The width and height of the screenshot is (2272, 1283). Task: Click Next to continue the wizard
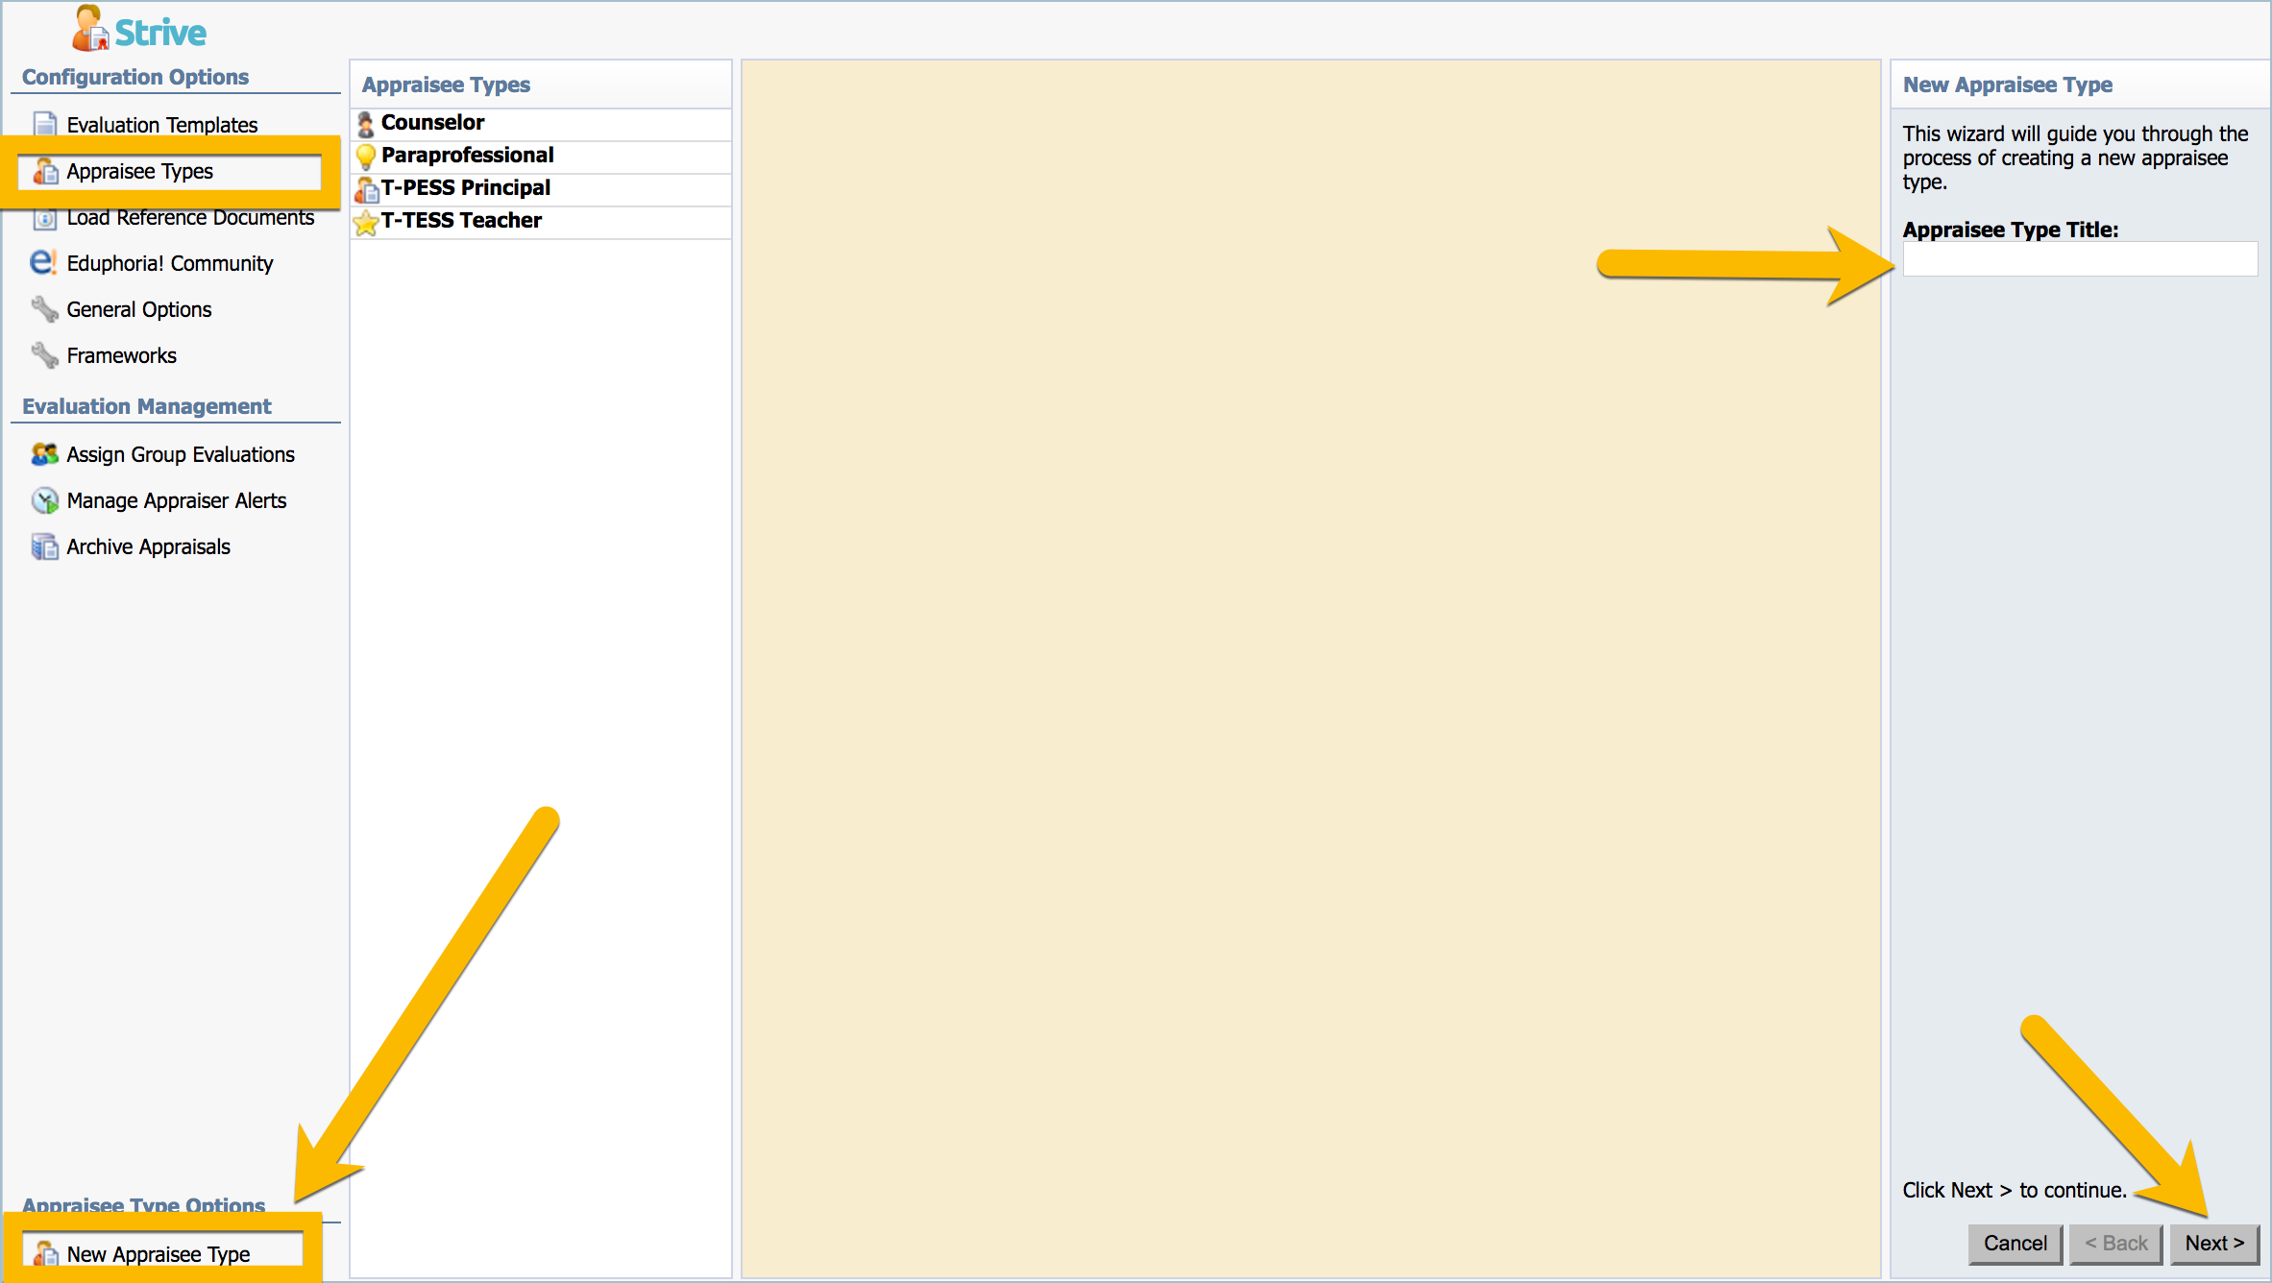2214,1244
